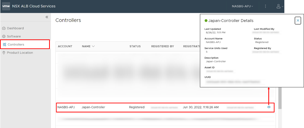Click Registered status in Japan-Controller row
The height and width of the screenshot is (128, 304).
pyautogui.click(x=137, y=107)
